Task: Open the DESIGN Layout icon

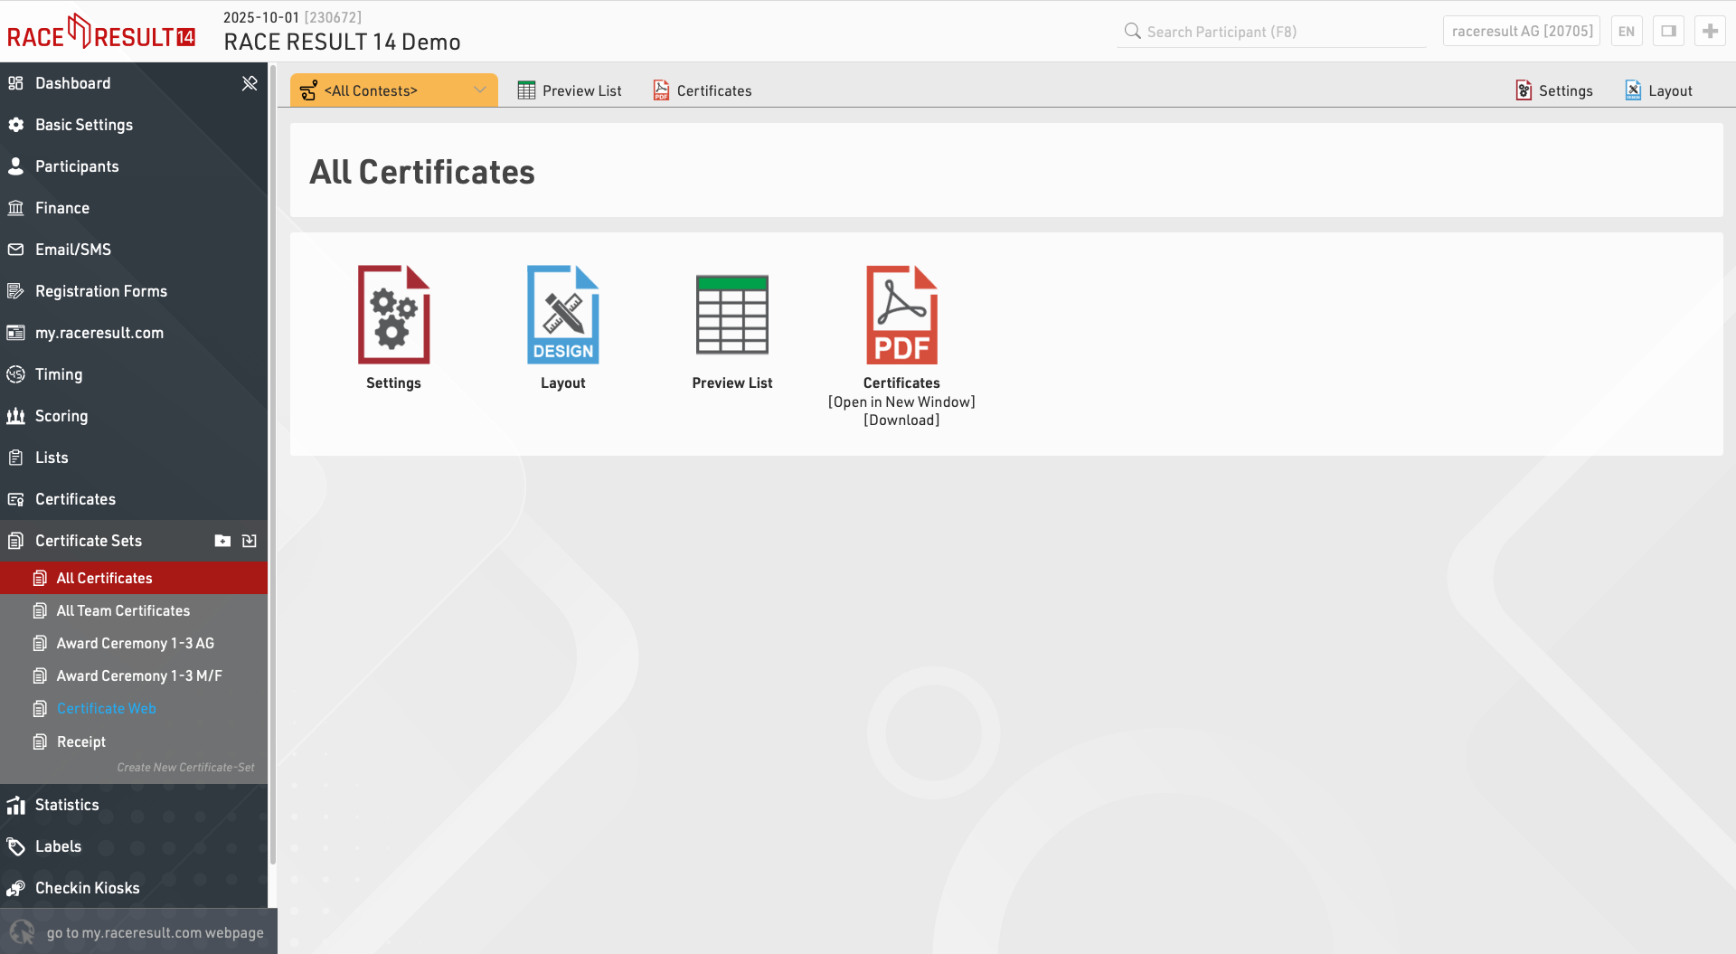Action: (x=562, y=315)
